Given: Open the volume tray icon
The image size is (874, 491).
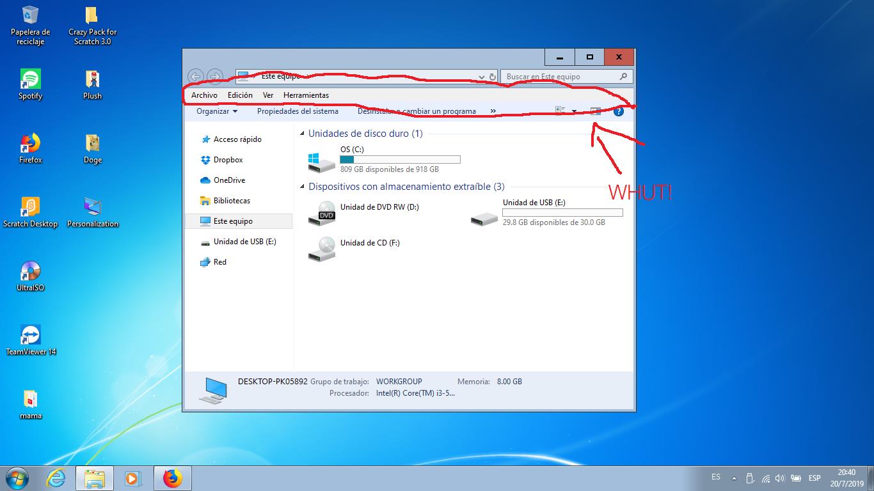Looking at the screenshot, I should [x=780, y=478].
